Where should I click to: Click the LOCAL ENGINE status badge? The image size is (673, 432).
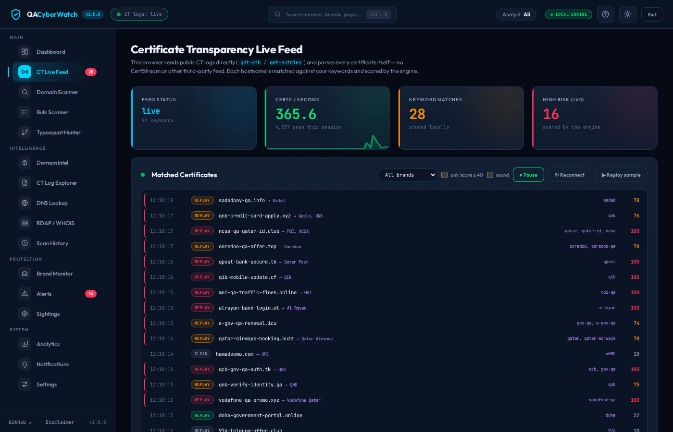569,14
